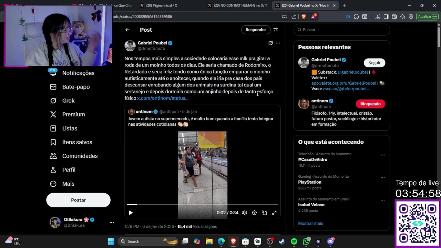Go back with the Post arrow
This screenshot has height=248, width=441.
127,30
